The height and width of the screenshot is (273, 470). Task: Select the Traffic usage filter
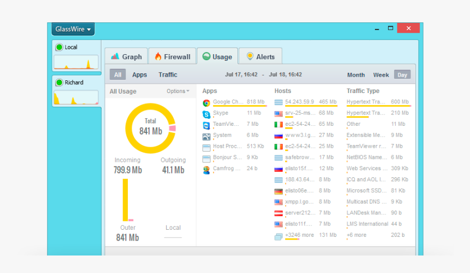168,75
